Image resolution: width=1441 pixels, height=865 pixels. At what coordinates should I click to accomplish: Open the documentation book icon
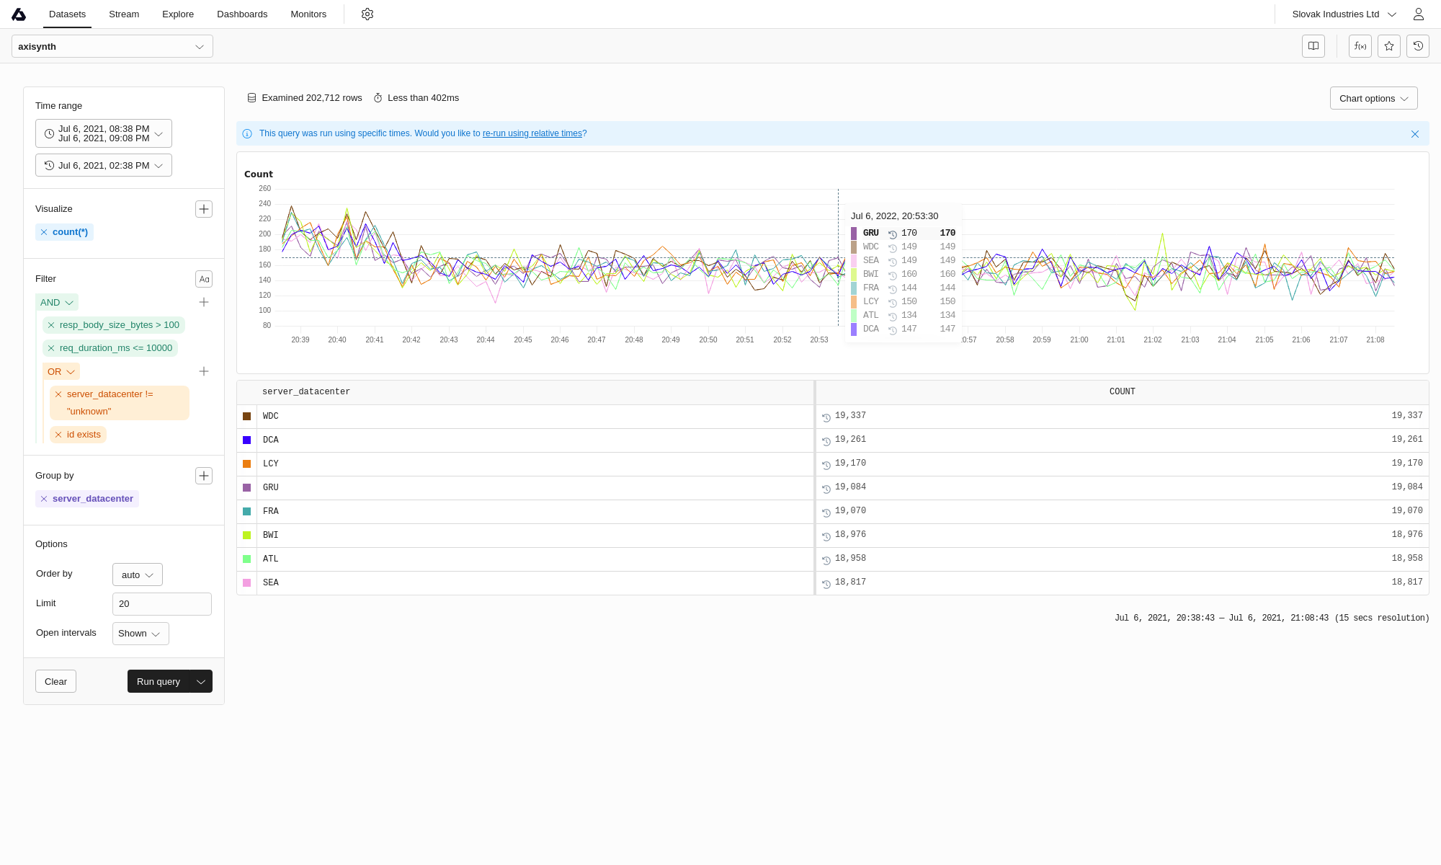(1313, 46)
